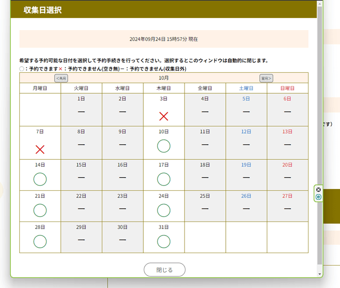Click the 収集日選択 dialog title

pyautogui.click(x=43, y=10)
